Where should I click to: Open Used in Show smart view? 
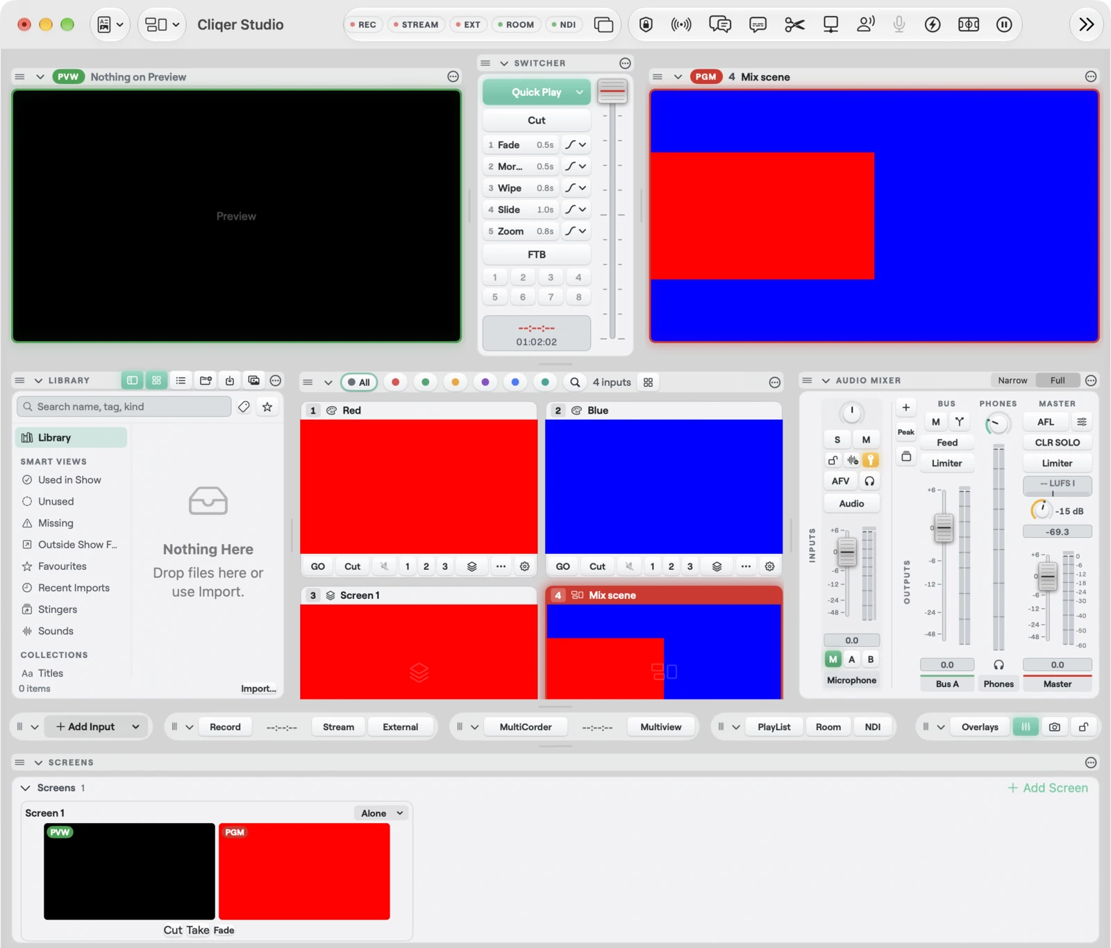click(x=69, y=480)
